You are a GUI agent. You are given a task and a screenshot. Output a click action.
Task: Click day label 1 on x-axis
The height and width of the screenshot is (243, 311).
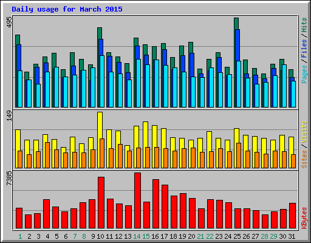(x=20, y=236)
